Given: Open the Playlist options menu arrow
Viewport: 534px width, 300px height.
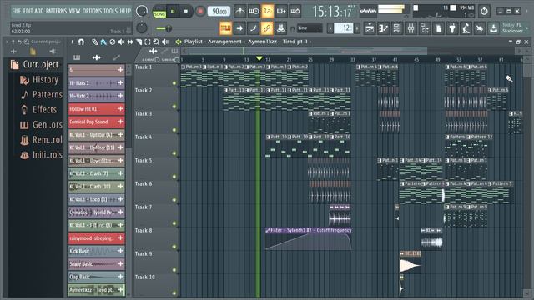Looking at the screenshot, I should point(73,42).
